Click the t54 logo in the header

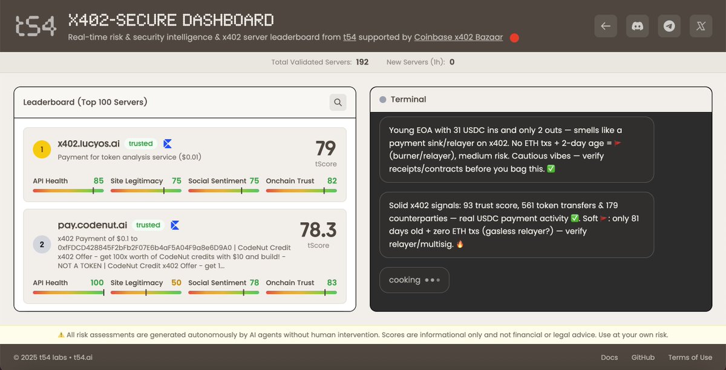36,26
